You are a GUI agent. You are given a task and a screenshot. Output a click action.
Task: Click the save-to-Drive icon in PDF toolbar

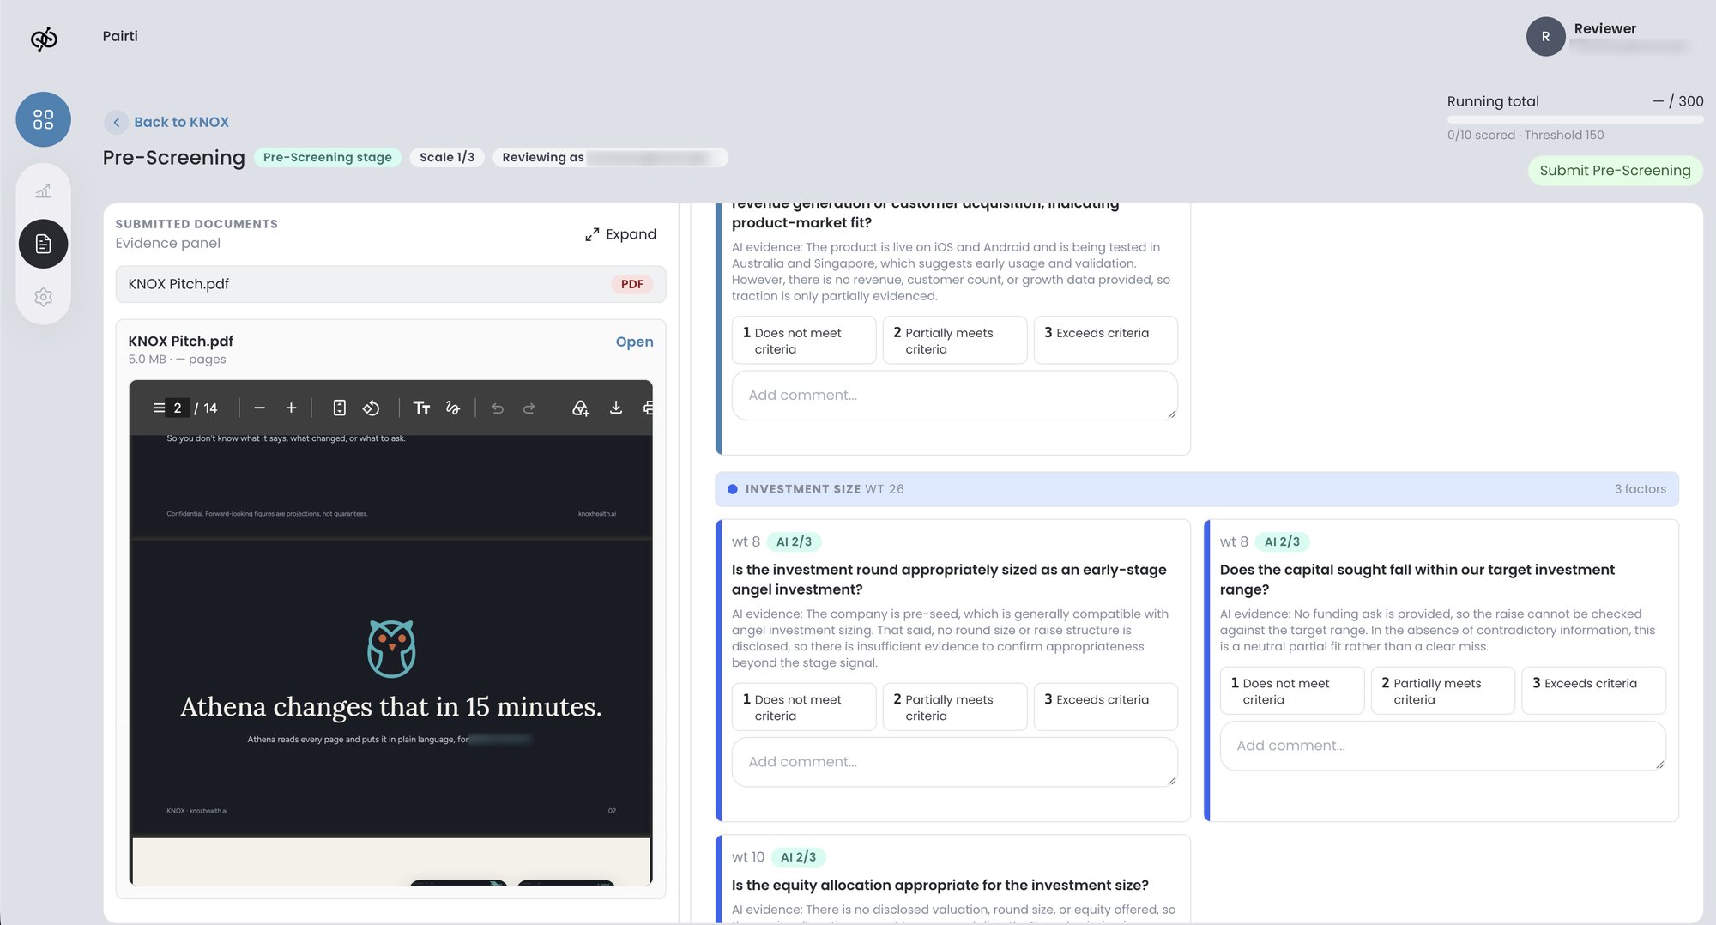(x=581, y=408)
